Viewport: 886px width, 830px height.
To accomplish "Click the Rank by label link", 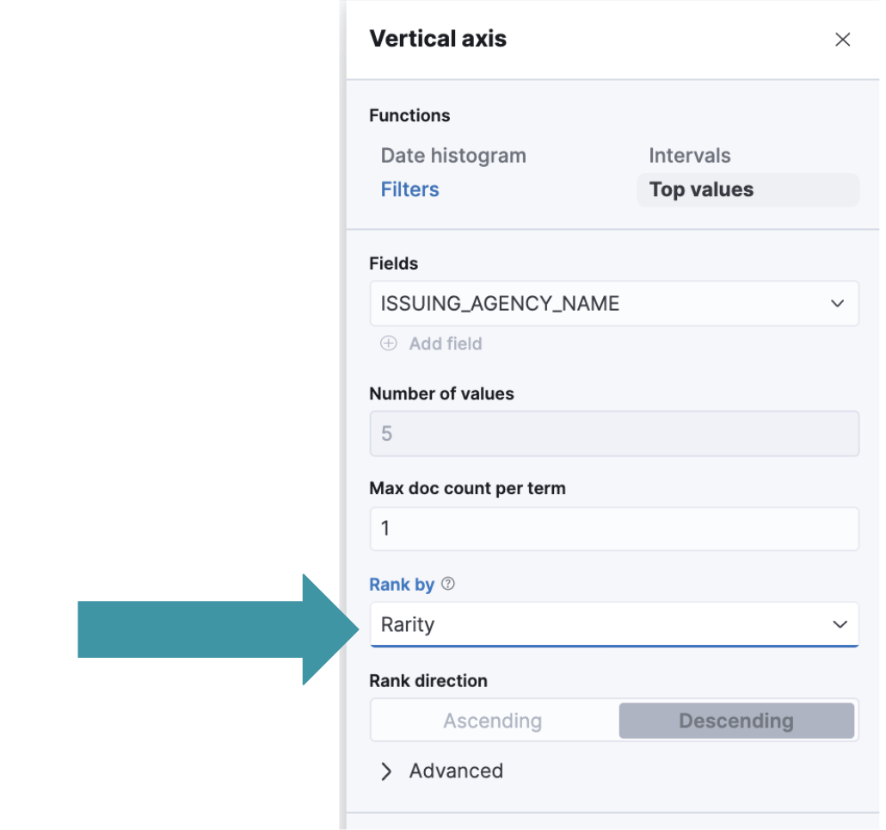I will pyautogui.click(x=402, y=585).
